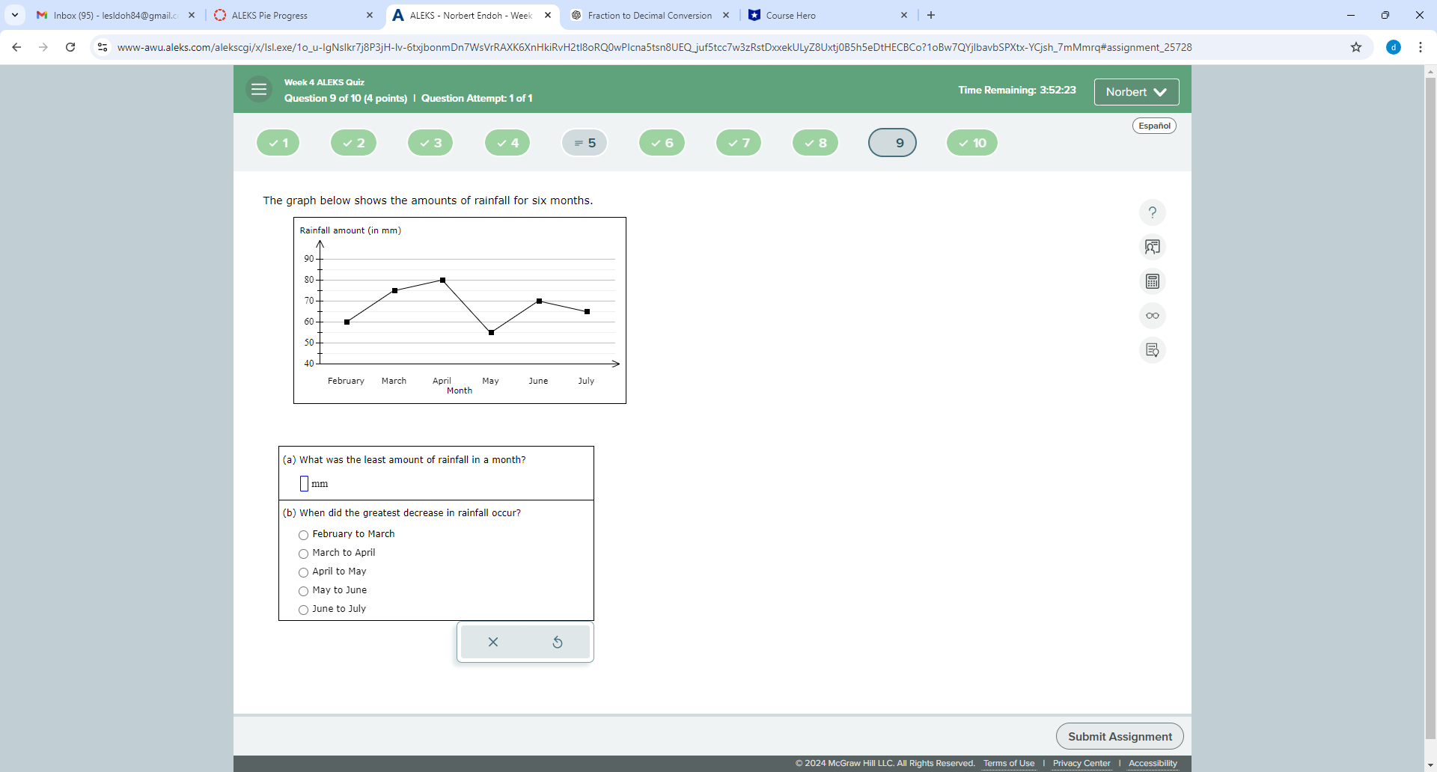Go to question 4

[507, 143]
